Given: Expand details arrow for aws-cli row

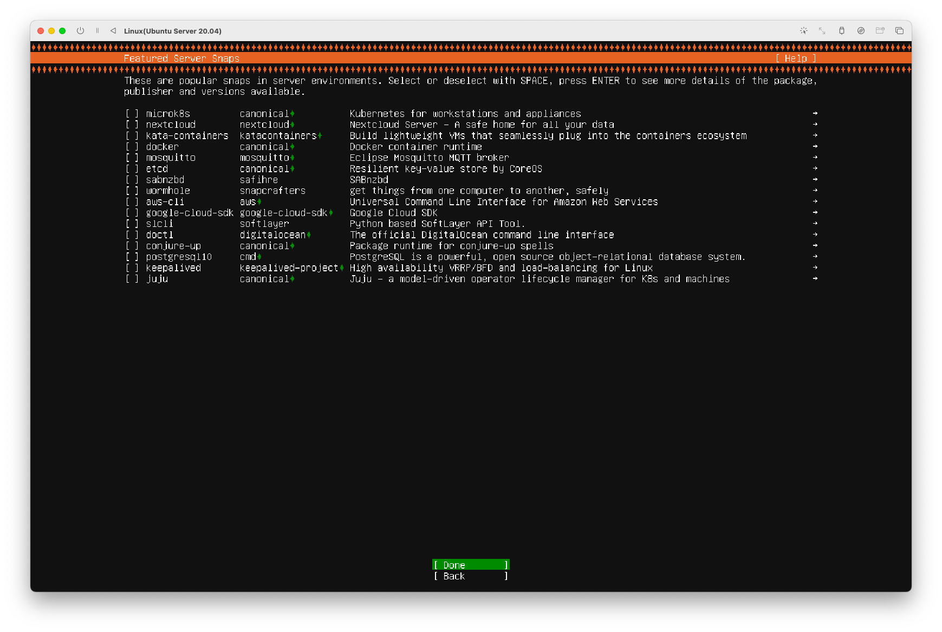Looking at the screenshot, I should pyautogui.click(x=815, y=201).
